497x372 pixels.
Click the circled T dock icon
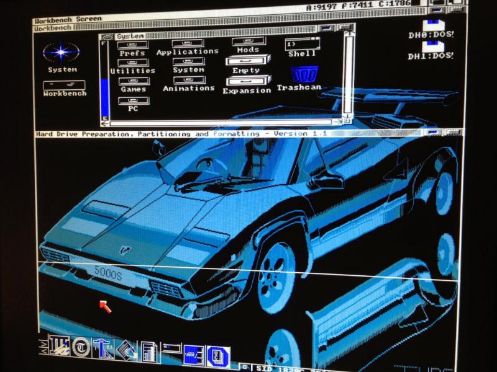[x=81, y=347]
